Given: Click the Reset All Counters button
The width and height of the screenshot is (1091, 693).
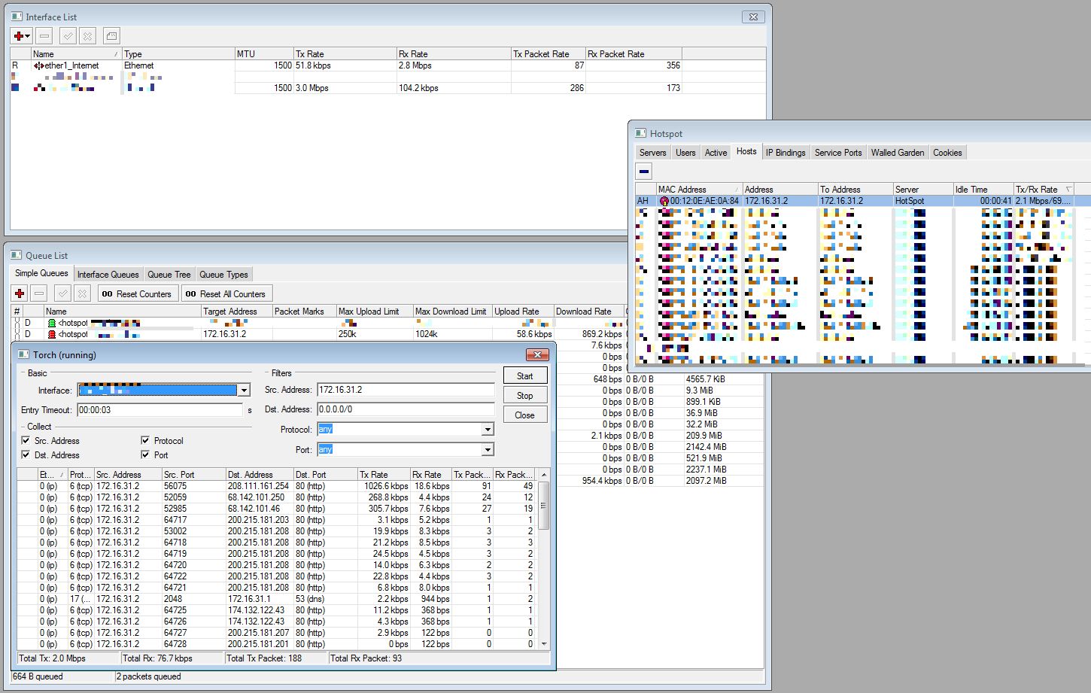Looking at the screenshot, I should click(226, 294).
